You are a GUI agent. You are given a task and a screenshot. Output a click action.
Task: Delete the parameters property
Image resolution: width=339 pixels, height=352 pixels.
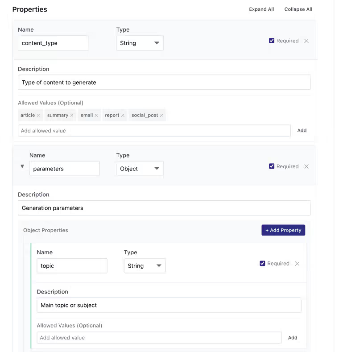click(306, 166)
